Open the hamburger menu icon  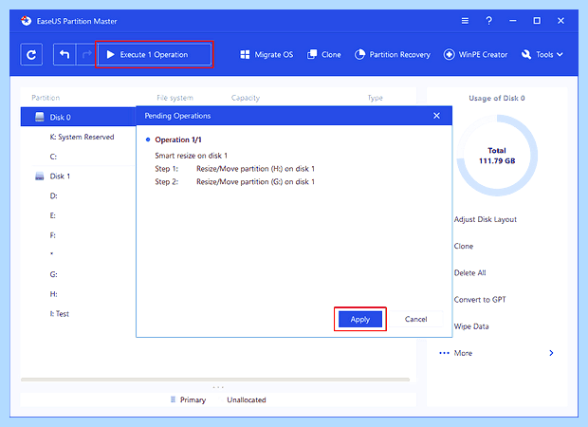[x=465, y=21]
